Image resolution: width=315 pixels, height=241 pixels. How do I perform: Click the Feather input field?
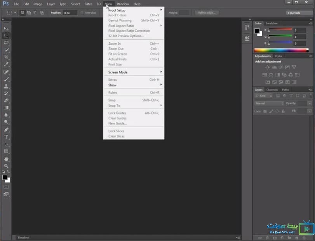[70, 13]
